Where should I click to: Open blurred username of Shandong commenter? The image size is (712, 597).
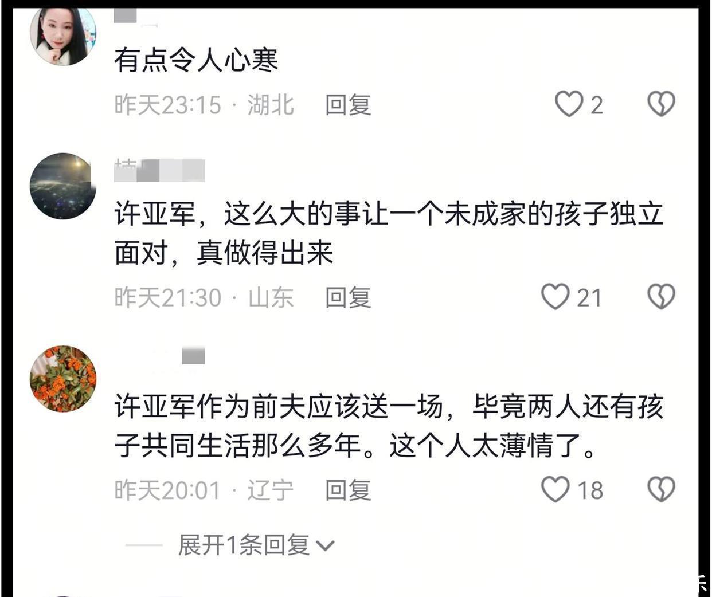click(x=159, y=170)
